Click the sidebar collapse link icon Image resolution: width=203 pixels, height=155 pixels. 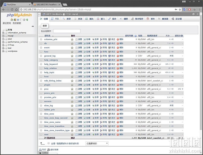33,26
